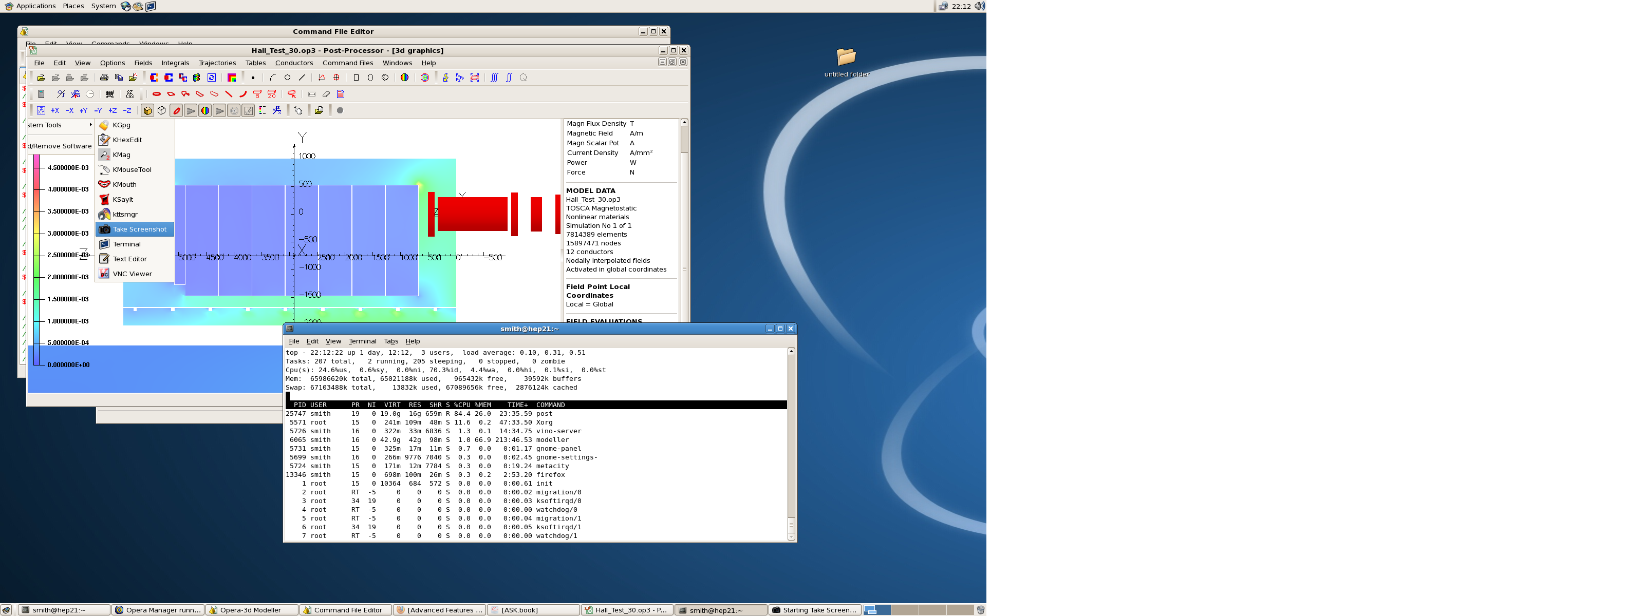Switch to Opera-3d Modeller taskbar button
The height and width of the screenshot is (616, 1644).
coord(250,610)
